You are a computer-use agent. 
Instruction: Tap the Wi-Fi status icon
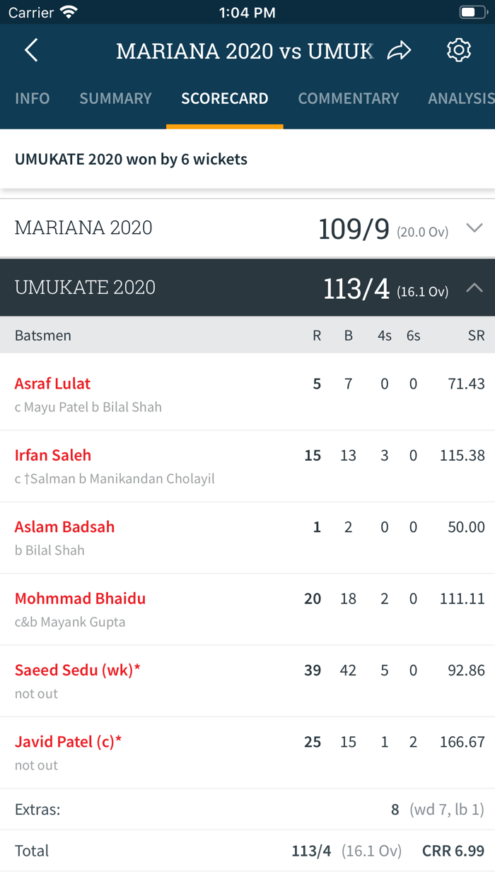click(x=69, y=13)
